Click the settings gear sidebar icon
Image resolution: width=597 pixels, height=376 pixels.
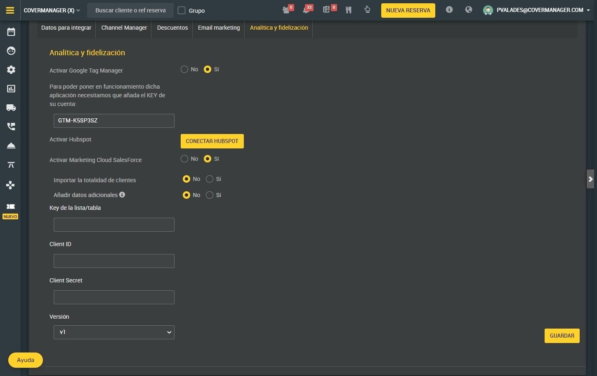coord(11,70)
